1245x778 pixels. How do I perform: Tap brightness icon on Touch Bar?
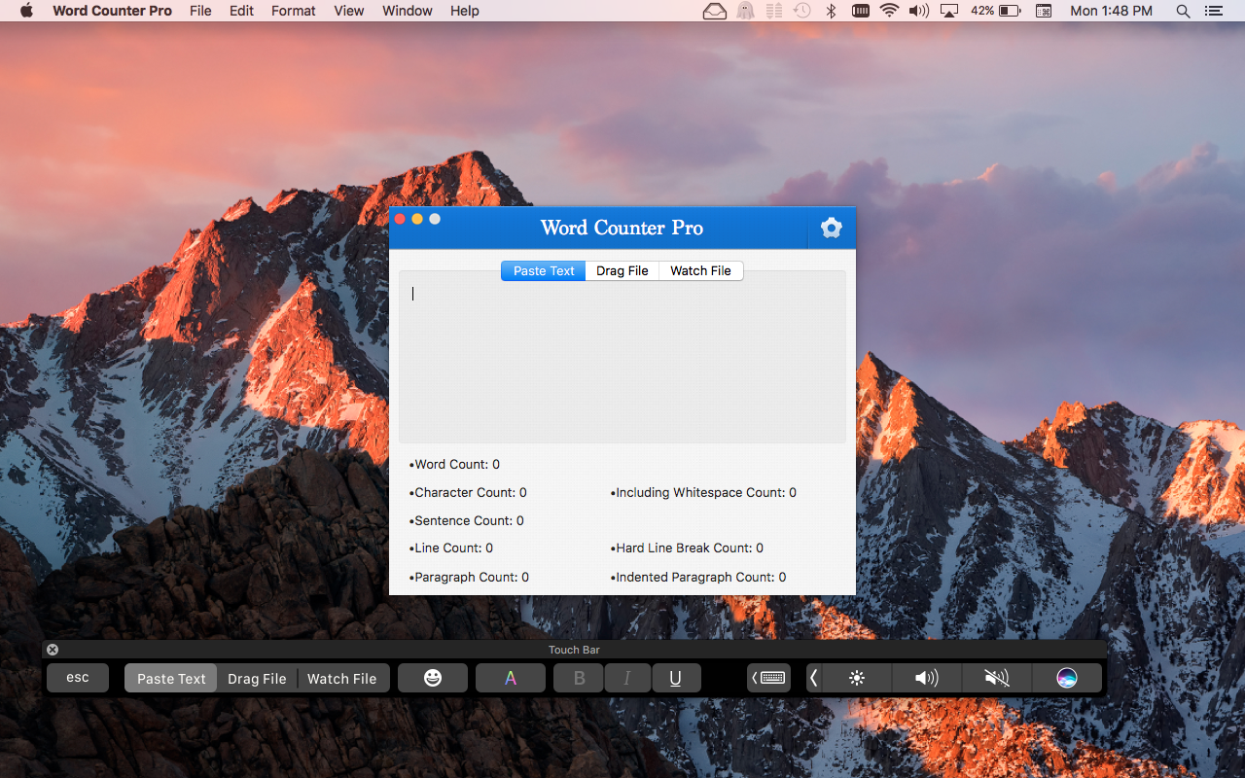click(x=857, y=678)
